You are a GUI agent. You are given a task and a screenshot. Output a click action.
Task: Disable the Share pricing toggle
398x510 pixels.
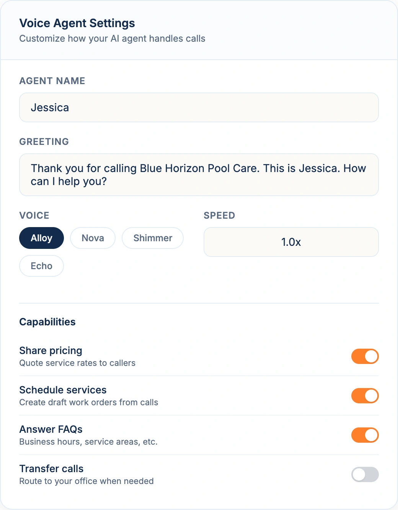[x=365, y=356]
